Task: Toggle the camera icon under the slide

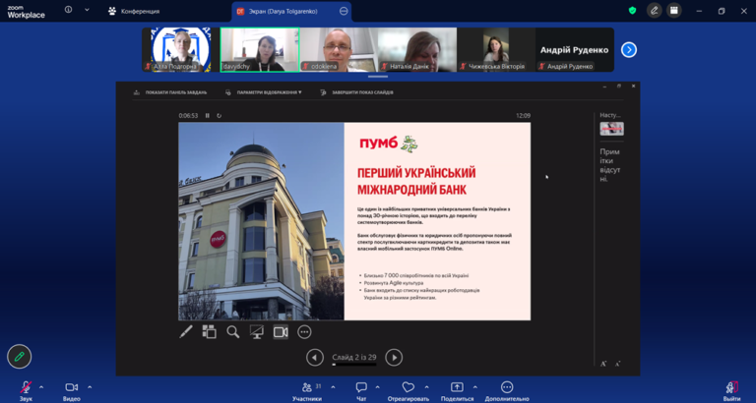Action: coord(281,332)
